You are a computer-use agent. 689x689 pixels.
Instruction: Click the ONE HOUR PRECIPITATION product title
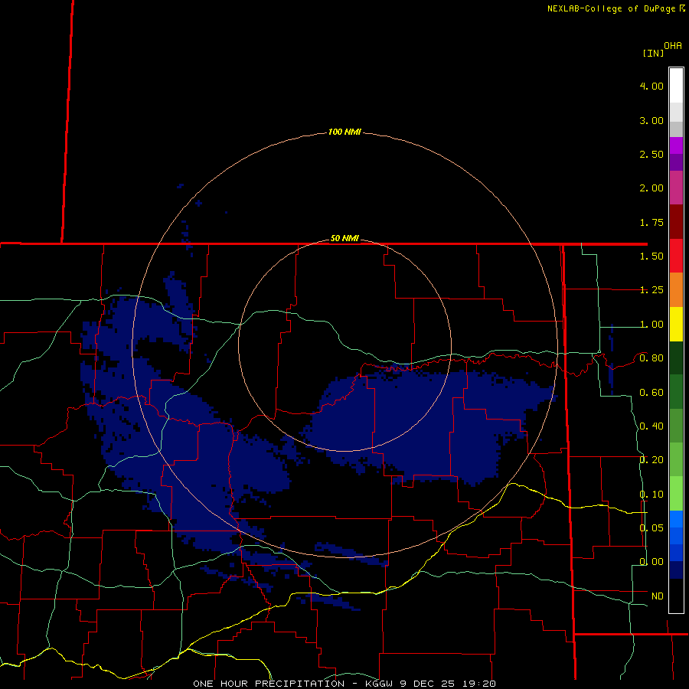point(269,684)
